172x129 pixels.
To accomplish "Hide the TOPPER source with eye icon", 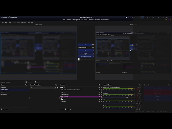I will point(99,97).
